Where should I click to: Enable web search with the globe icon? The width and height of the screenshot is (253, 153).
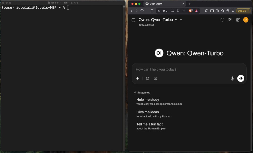[147, 78]
